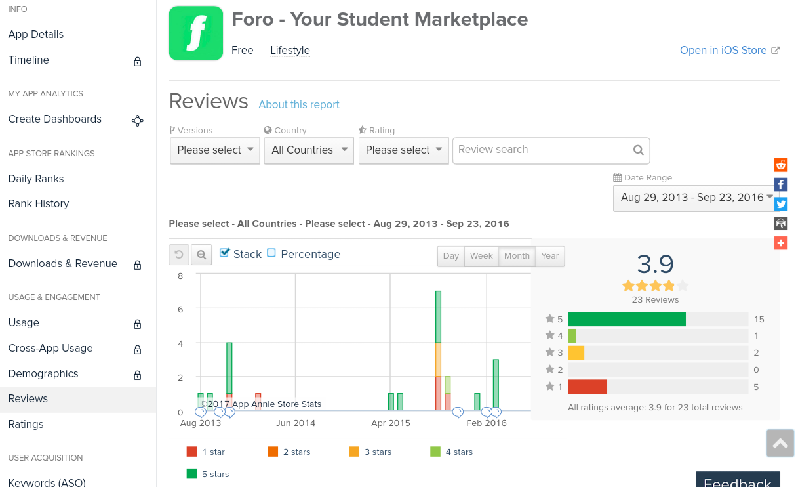The width and height of the screenshot is (796, 487).
Task: Uncheck the Stack checkbox
Action: pos(225,253)
